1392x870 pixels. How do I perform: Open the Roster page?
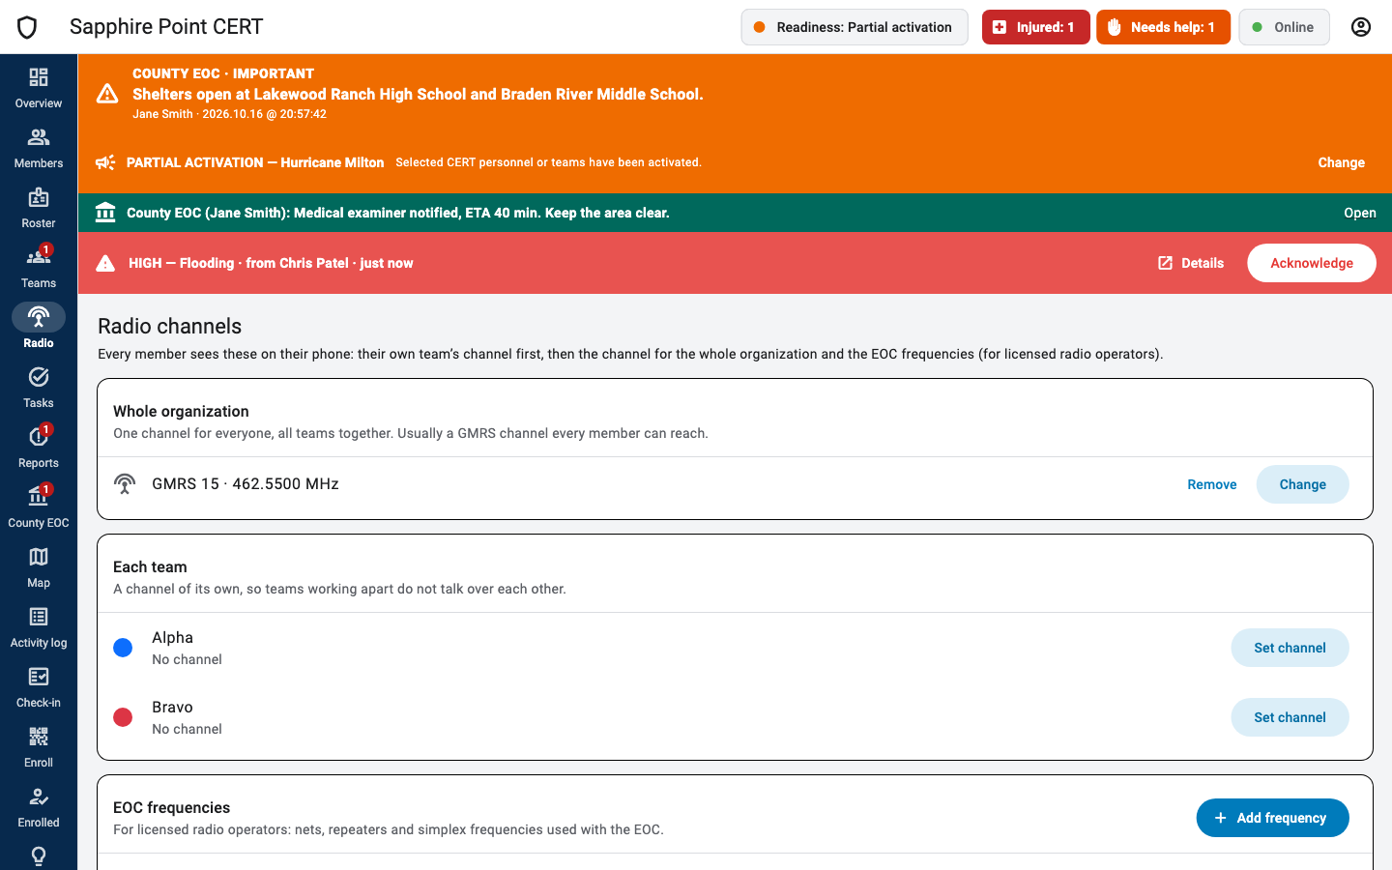tap(39, 208)
